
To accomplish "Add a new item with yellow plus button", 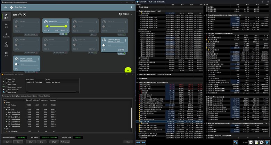I will click(x=128, y=70).
